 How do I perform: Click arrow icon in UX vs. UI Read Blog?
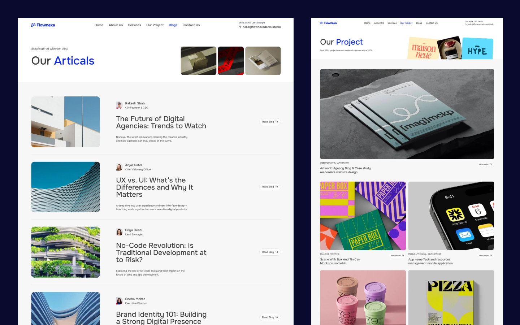[277, 187]
